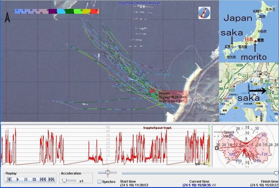The height and width of the screenshot is (188, 279).
Task: Click the red windsurfer marker on map
Action: [x=152, y=91]
